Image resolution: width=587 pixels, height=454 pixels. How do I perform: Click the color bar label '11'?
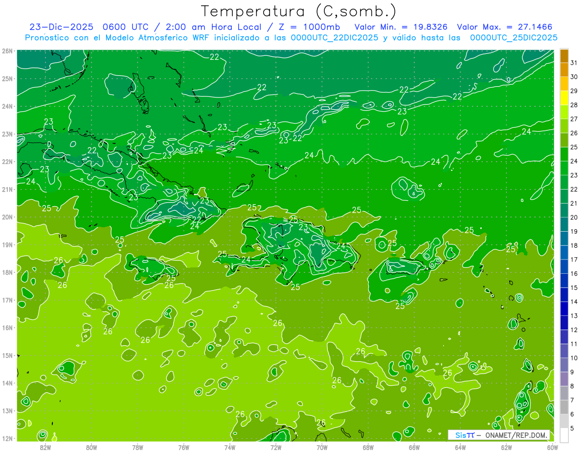(x=574, y=344)
